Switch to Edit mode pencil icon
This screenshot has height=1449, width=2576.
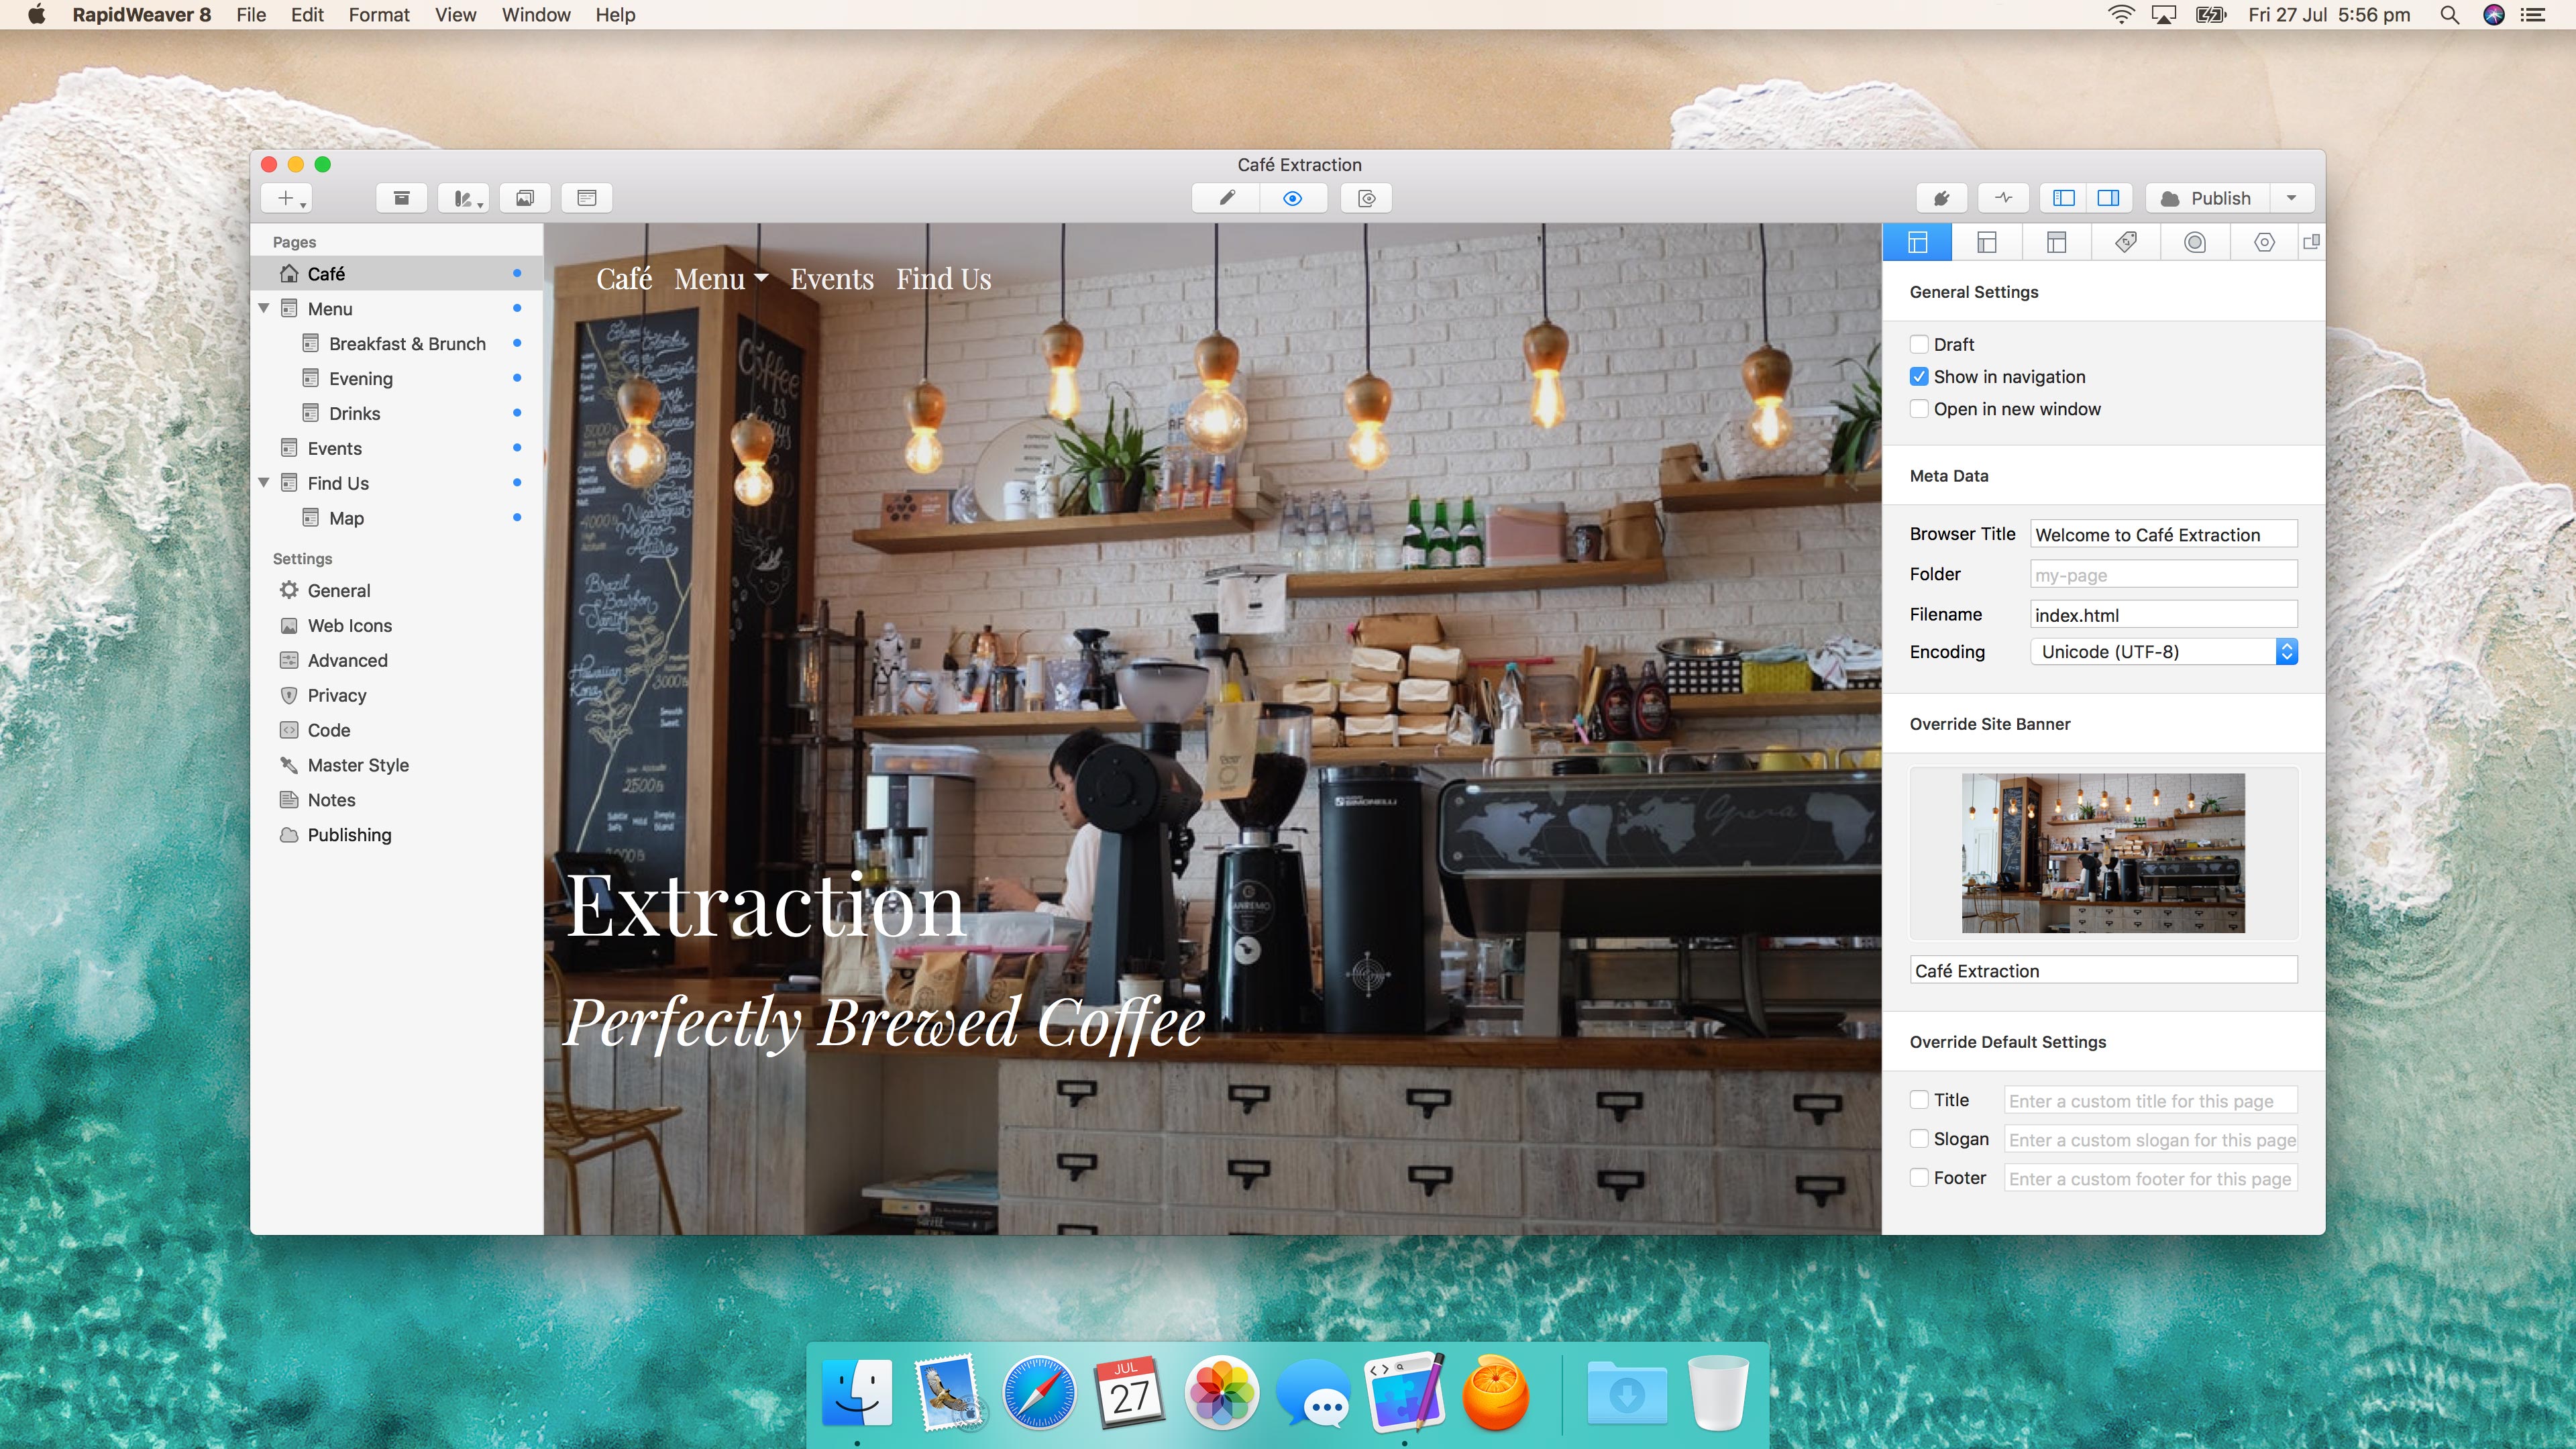tap(1226, 198)
